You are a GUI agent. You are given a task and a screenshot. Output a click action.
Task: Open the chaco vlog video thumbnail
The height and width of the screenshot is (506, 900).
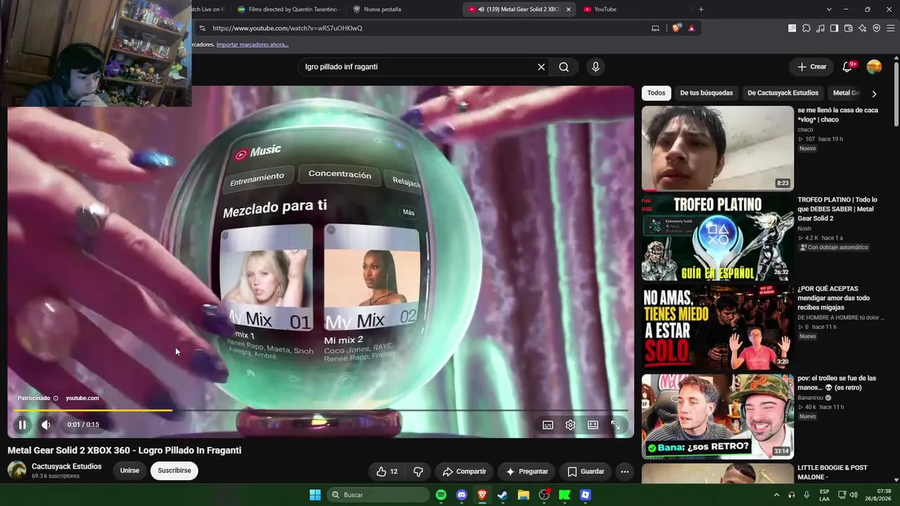click(717, 148)
